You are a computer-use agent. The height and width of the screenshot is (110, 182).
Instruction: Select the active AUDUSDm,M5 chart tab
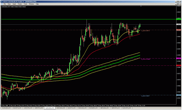[50, 108]
